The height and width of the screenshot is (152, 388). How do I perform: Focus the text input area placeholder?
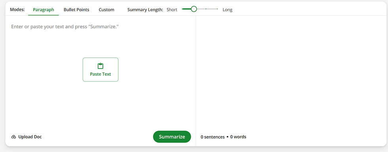pos(65,27)
